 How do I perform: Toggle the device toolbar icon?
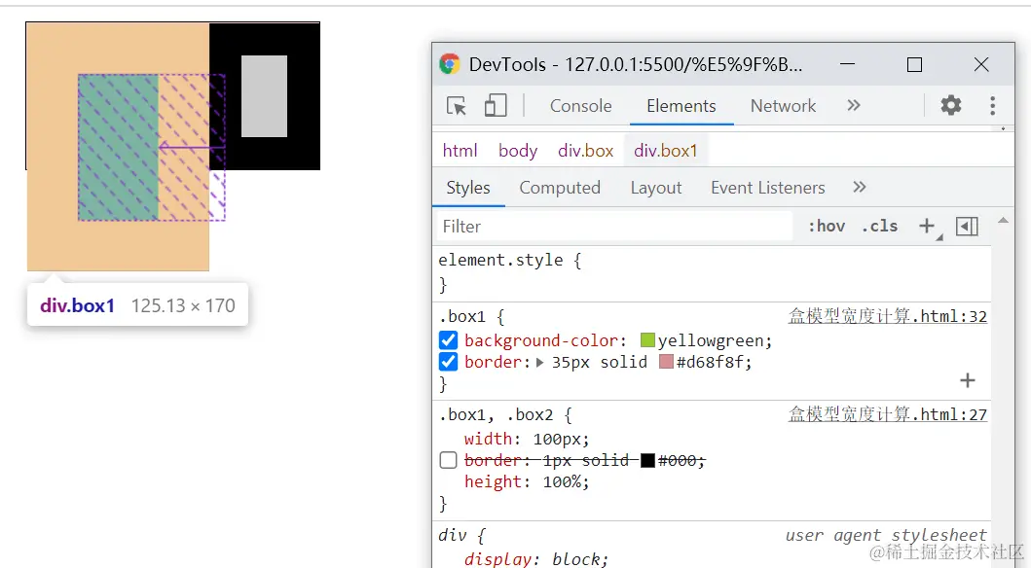tap(496, 106)
